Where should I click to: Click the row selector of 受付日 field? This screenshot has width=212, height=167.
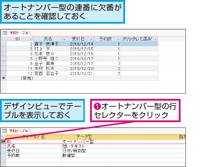click(4, 150)
